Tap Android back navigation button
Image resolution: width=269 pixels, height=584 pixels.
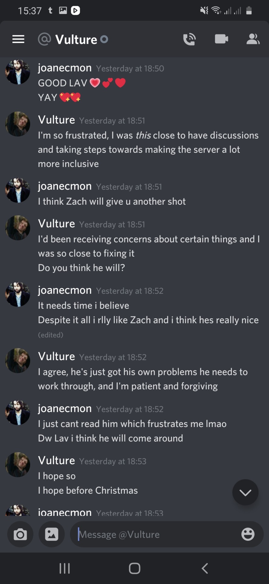click(205, 568)
